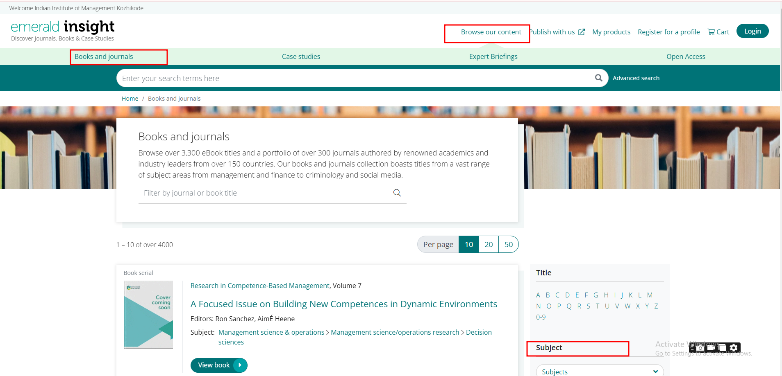
Task: Click the filter-by-title search magnifier icon
Action: [x=397, y=193]
